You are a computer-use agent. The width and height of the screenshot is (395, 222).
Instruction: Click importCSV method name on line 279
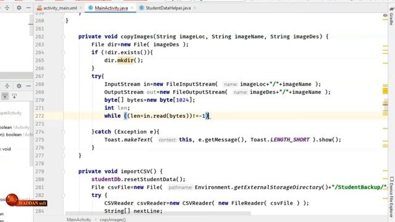[135, 171]
